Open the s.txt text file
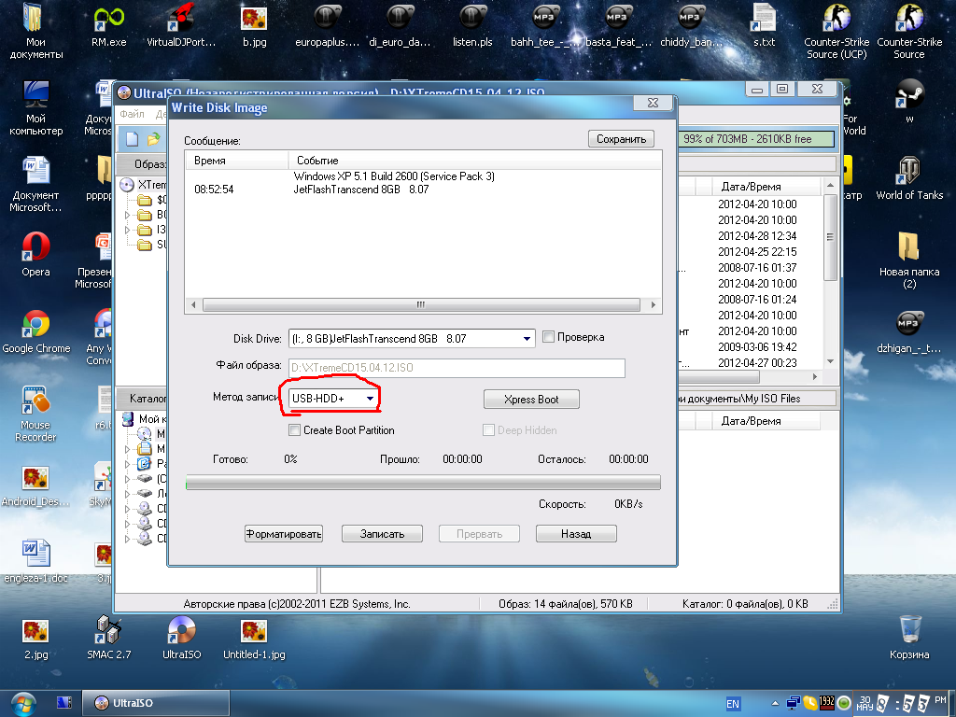 tap(764, 24)
